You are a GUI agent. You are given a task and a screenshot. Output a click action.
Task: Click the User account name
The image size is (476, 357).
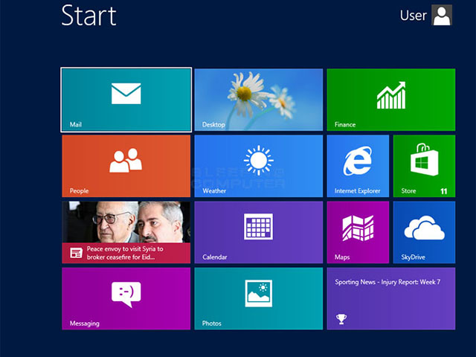(414, 16)
